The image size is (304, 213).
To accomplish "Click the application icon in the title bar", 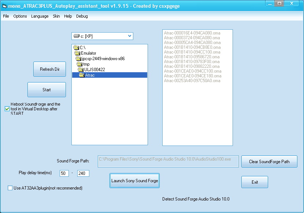I will pyautogui.click(x=4, y=6).
